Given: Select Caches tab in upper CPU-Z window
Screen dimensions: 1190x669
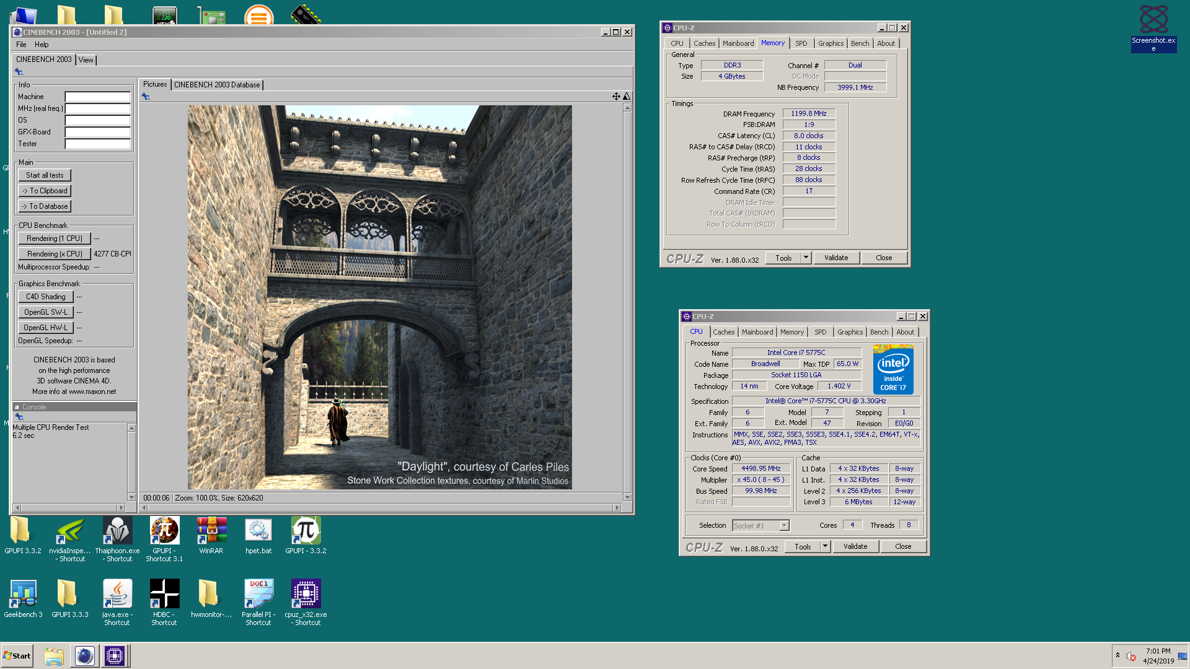Looking at the screenshot, I should pos(704,43).
